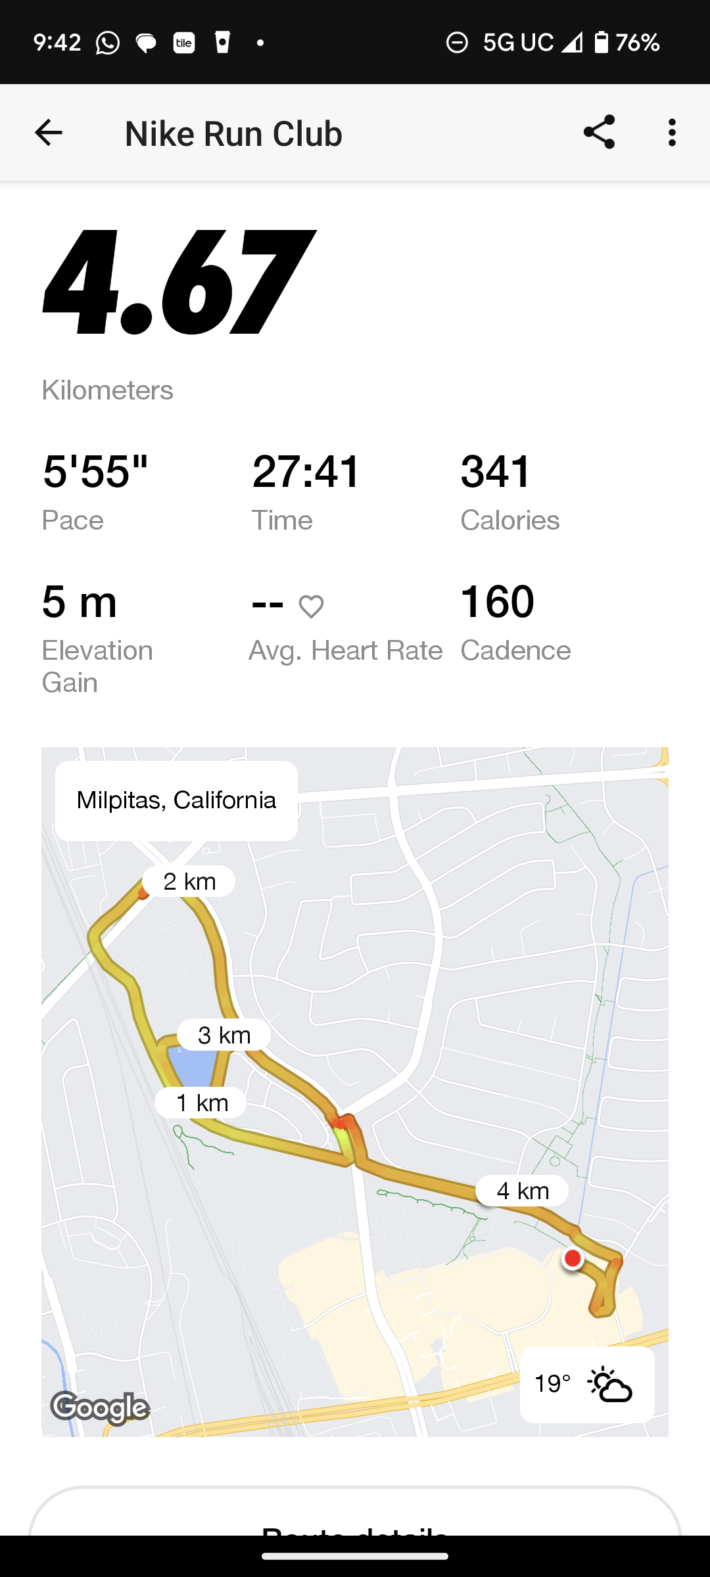The height and width of the screenshot is (1577, 710).
Task: Tap the 4.67 Kilometers distance figure
Action: pos(177,283)
